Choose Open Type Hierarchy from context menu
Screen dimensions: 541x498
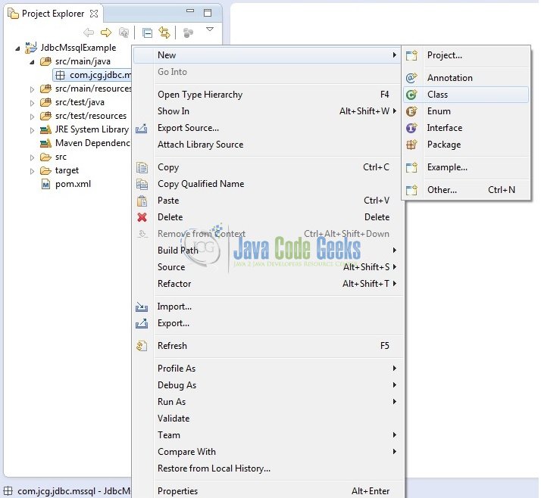[x=267, y=95]
